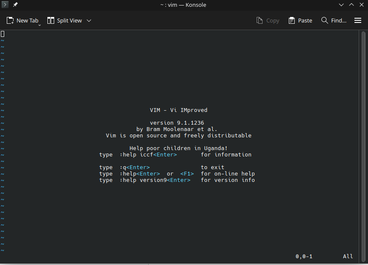Expand the Split View chevron menu
The width and height of the screenshot is (368, 265).
(89, 21)
